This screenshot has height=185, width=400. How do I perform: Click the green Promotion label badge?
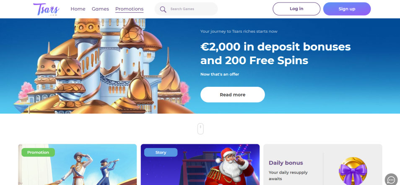tap(38, 152)
